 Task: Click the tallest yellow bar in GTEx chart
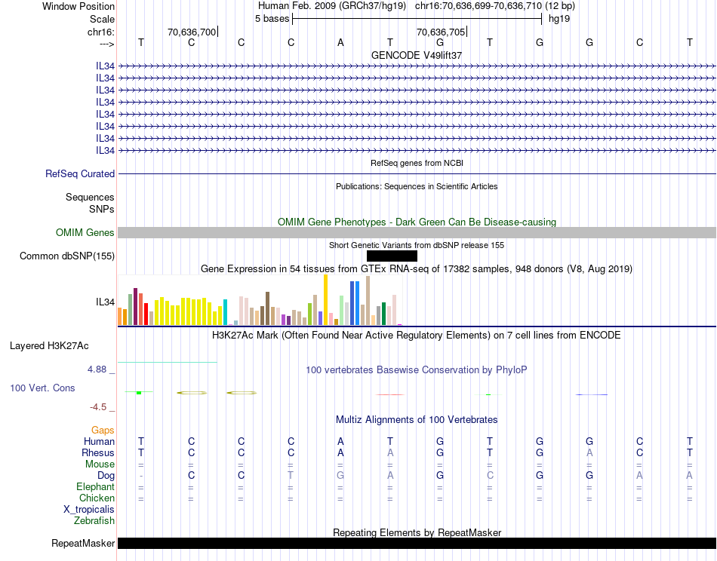tap(325, 299)
